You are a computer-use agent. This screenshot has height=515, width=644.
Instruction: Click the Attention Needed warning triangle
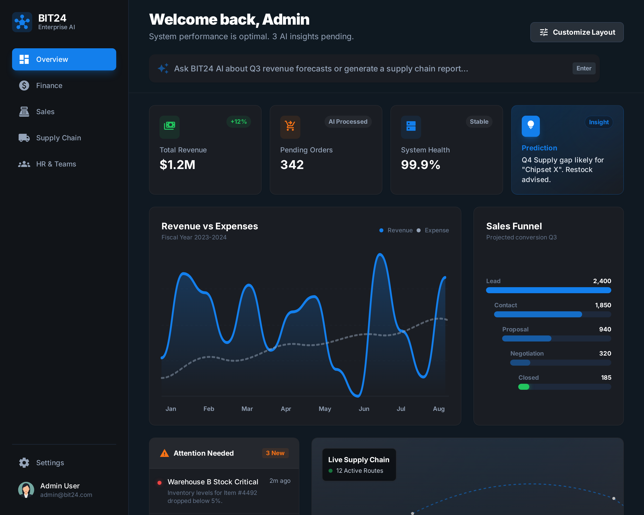[x=164, y=453]
